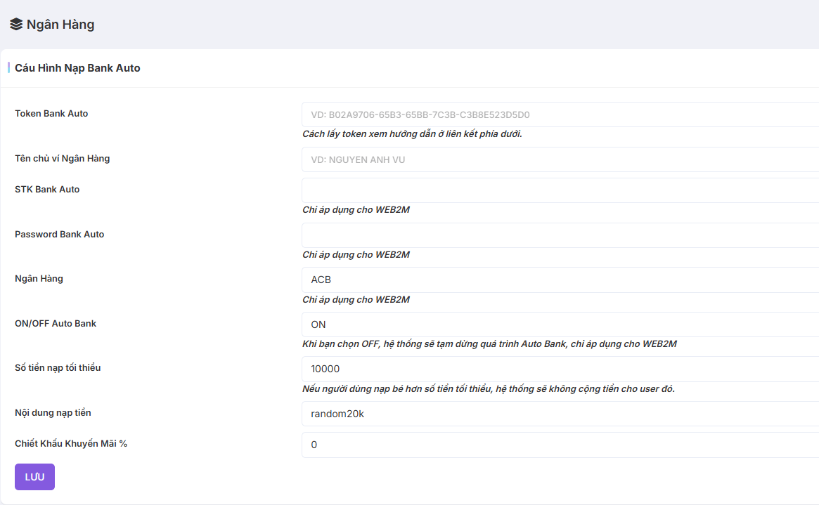Click the Token Bank Auto input field
Viewport: 819px width, 505px height.
pos(560,114)
